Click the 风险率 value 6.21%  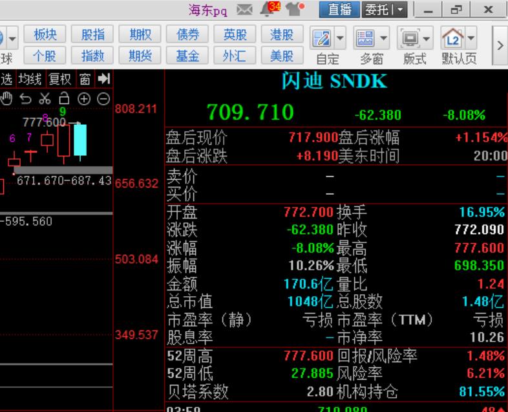[x=485, y=373]
